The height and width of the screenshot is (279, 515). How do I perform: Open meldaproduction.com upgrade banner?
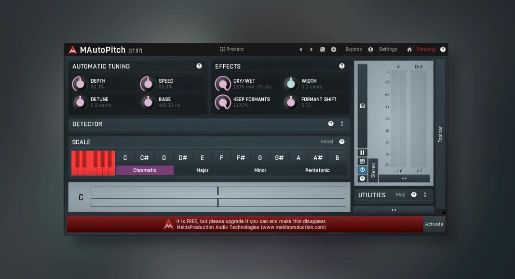[244, 224]
